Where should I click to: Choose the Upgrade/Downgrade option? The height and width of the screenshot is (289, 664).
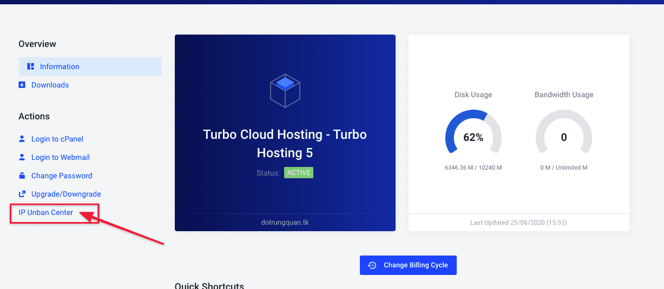66,194
